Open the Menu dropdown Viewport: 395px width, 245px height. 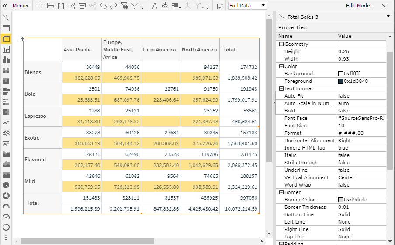pyautogui.click(x=21, y=6)
